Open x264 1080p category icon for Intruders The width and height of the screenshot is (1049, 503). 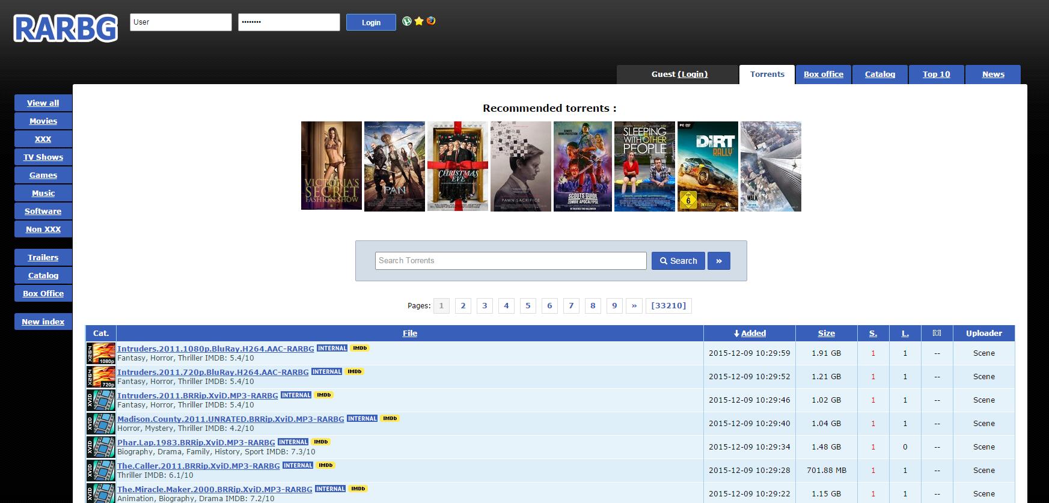pos(100,353)
